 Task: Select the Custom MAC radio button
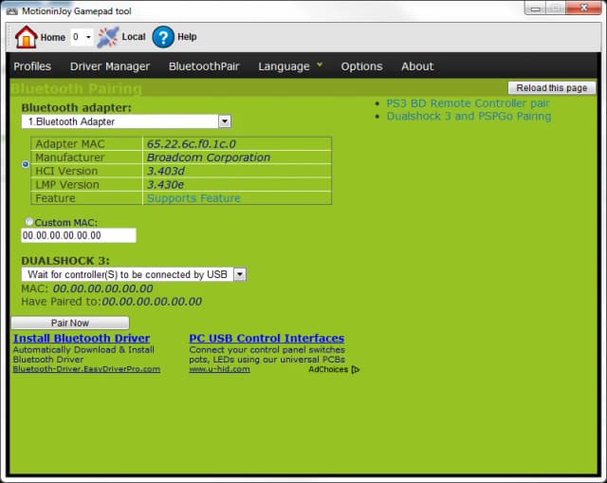[29, 221]
